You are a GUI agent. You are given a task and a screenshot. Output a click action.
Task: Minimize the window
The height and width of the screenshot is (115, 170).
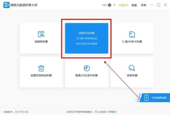coord(152,5)
